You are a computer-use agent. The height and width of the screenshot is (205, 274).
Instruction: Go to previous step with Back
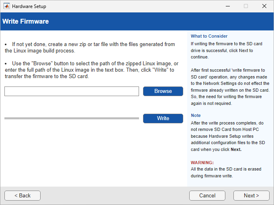(22, 195)
